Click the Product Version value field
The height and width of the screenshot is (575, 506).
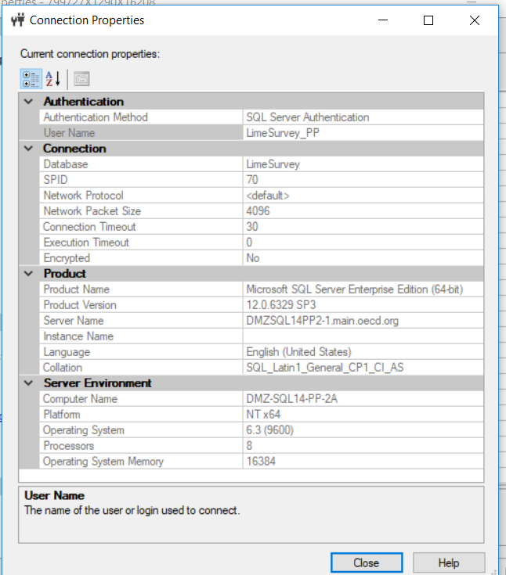(x=362, y=305)
